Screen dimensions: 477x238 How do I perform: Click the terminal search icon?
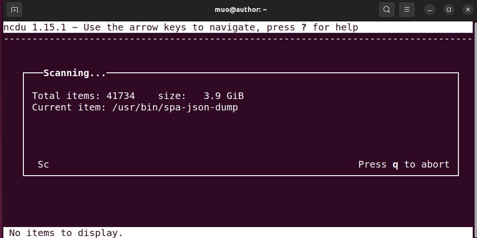tap(387, 10)
